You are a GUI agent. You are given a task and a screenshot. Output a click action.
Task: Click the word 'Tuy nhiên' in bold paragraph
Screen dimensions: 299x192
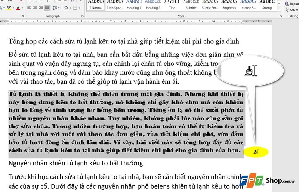[x=125, y=118]
